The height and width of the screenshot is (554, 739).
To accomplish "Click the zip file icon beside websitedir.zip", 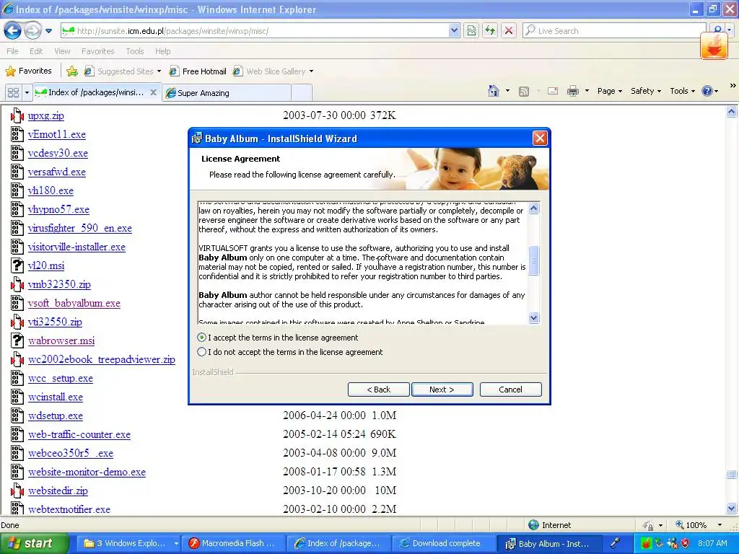I will pyautogui.click(x=17, y=491).
